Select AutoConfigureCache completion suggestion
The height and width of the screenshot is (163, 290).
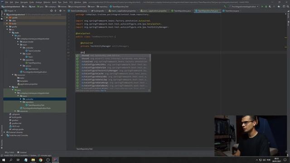pos(113,73)
